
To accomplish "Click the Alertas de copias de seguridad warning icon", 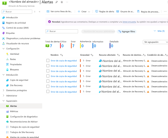I will tap(7, 137).
